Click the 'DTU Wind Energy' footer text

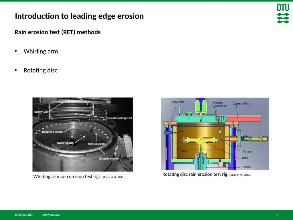point(52,215)
